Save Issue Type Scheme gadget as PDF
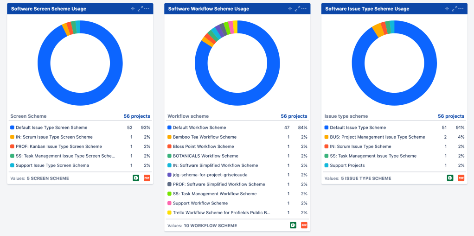The width and height of the screenshot is (474, 236). [x=461, y=178]
